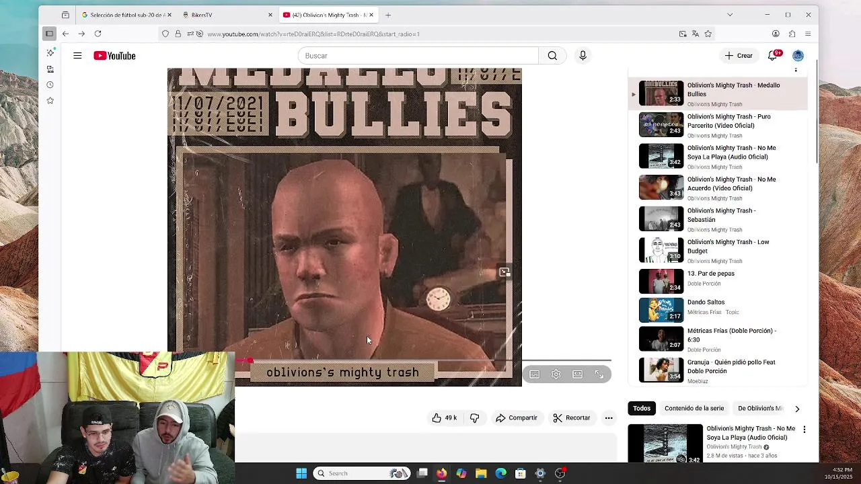
Task: Click the Compartir share button
Action: point(517,418)
